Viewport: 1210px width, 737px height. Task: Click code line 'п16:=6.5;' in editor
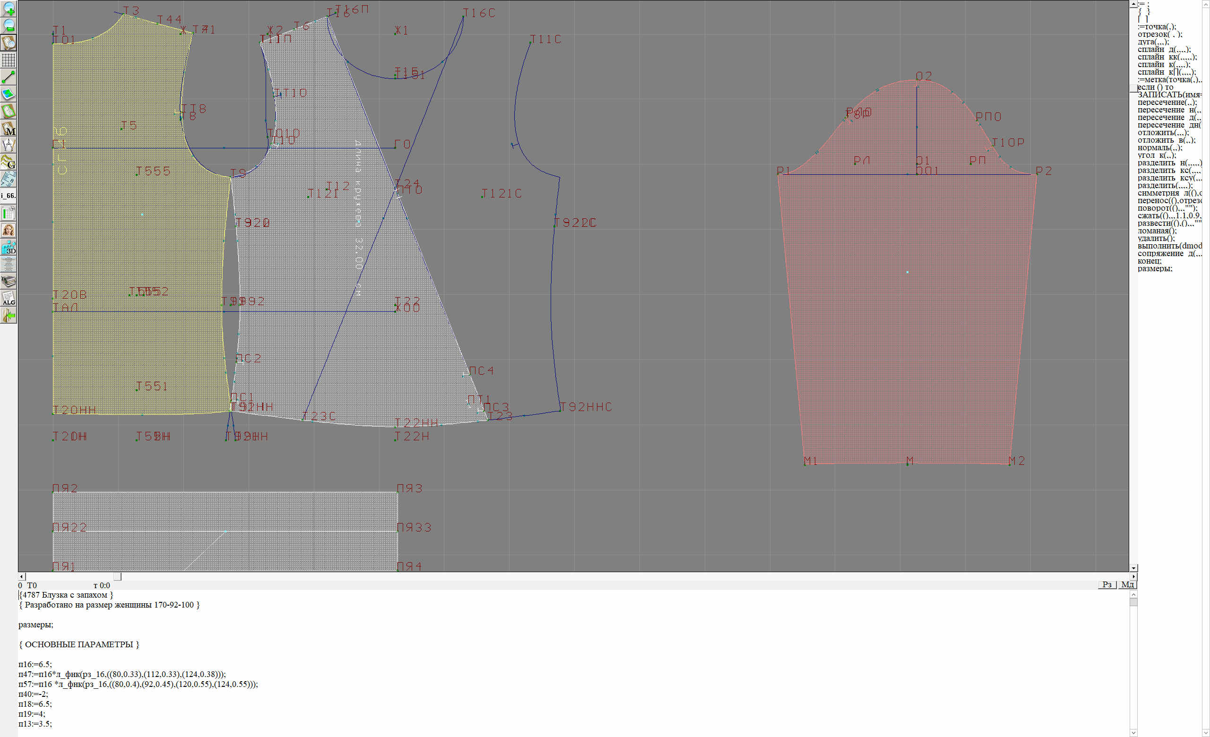[x=35, y=664]
